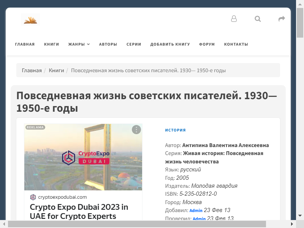Open author Антипина Валентина Алексеевна link
The width and height of the screenshot is (304, 228).
point(225,145)
